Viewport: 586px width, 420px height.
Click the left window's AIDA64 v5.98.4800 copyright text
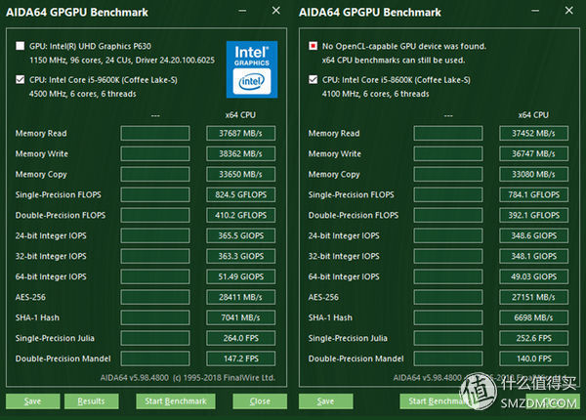click(x=188, y=378)
